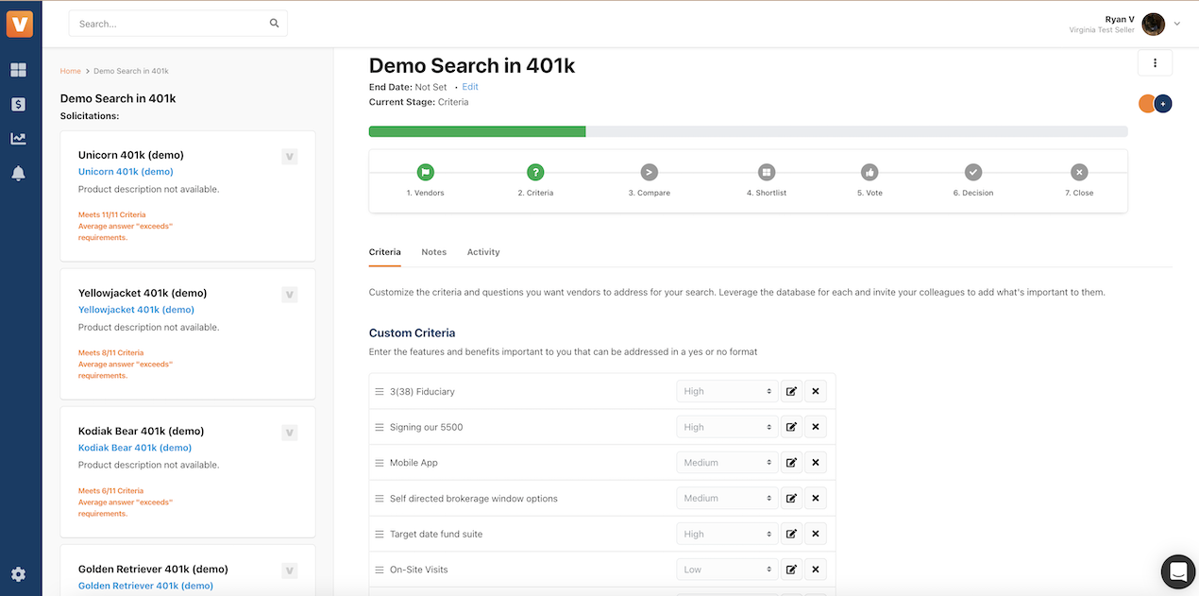Click the Ryan V username text
The image size is (1199, 596).
tap(1120, 19)
